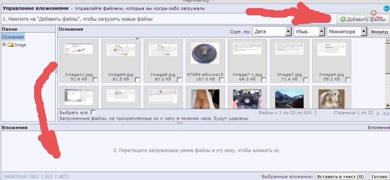Screen dimensions: 390x180
Task: Click the small question mark badge on Image9.jpg
Action: 137,39
